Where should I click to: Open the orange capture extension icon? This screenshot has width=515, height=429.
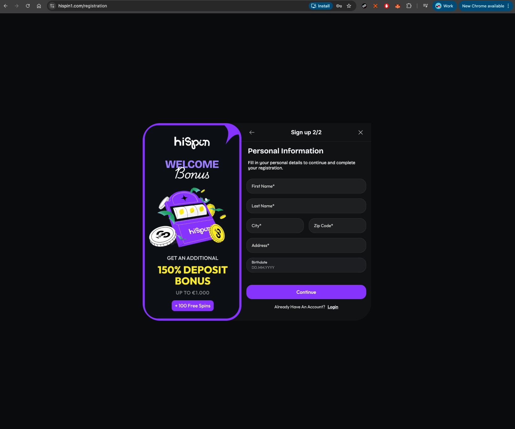coord(375,6)
